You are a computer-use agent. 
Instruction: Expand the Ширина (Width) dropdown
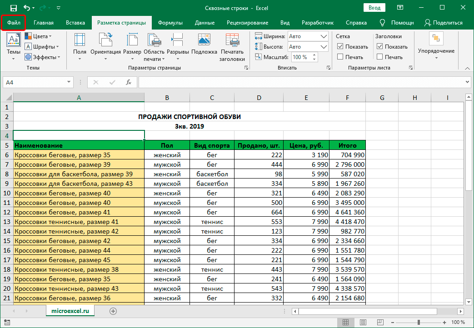coord(324,36)
